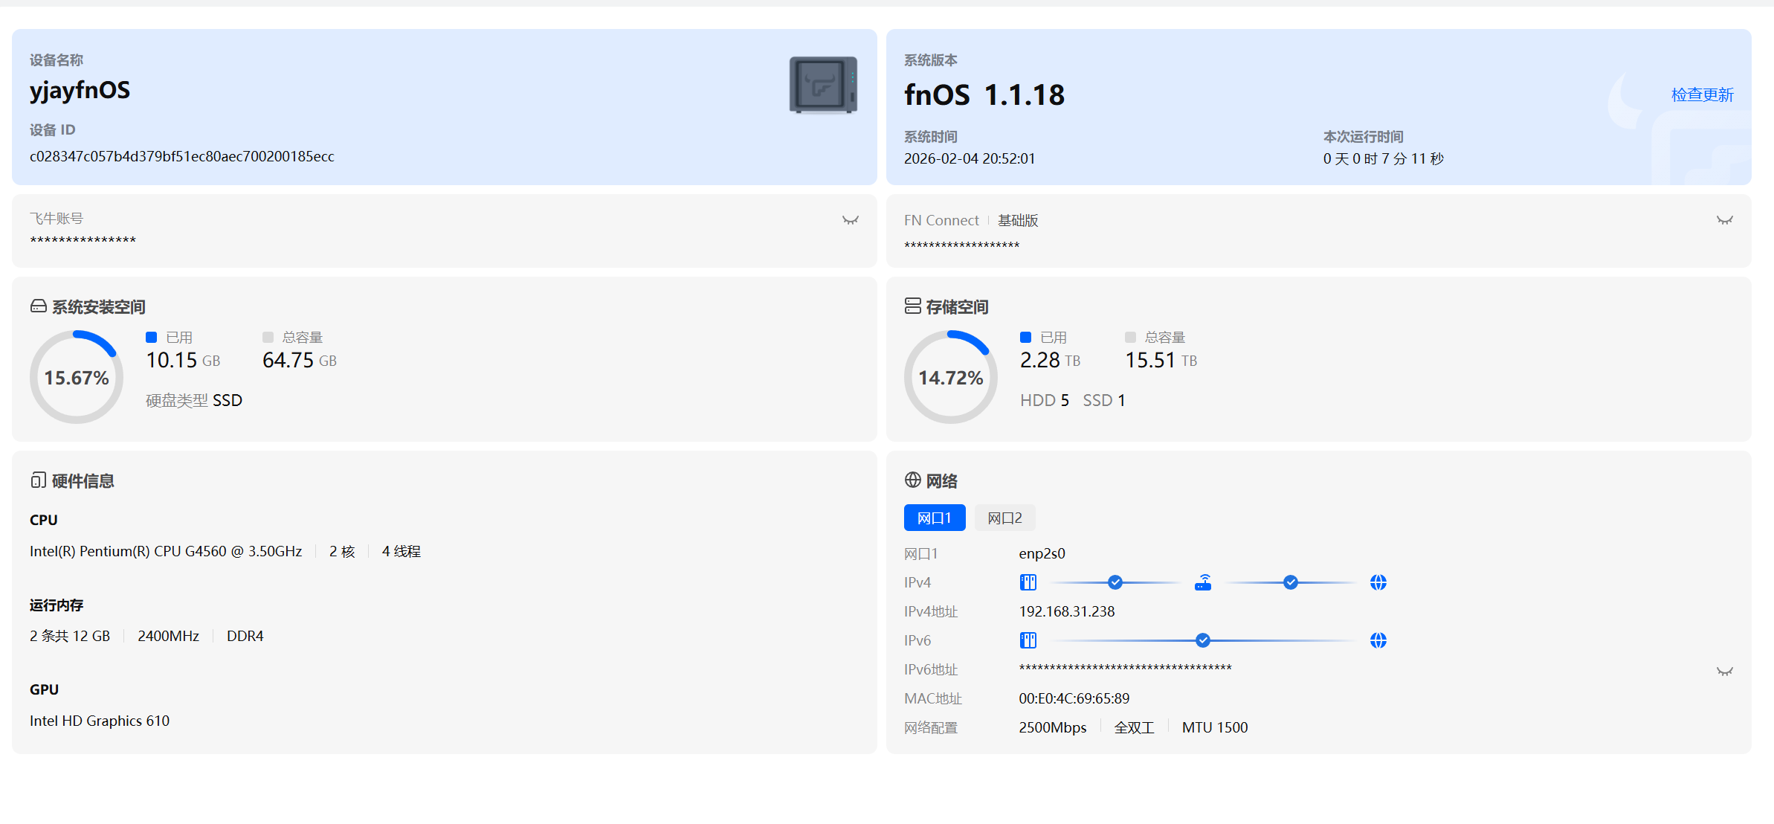Unhide the masked IPv6 address

(1724, 672)
